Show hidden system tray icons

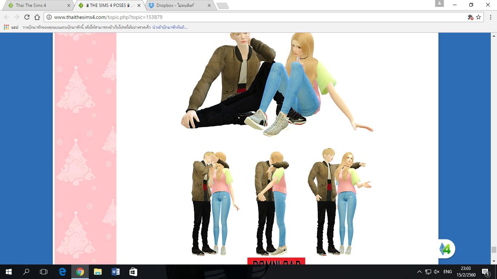coord(419,272)
